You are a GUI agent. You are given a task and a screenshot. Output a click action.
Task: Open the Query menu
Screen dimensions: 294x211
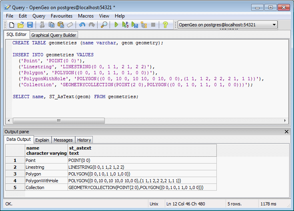pyautogui.click(x=39, y=16)
